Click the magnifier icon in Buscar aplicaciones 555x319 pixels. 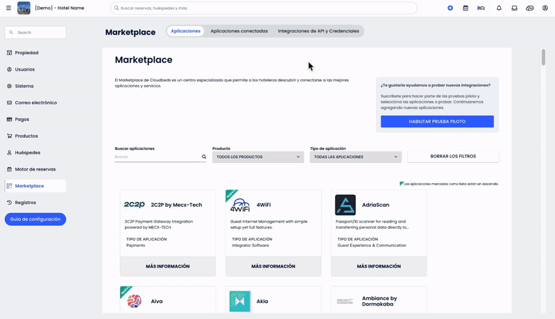point(204,157)
